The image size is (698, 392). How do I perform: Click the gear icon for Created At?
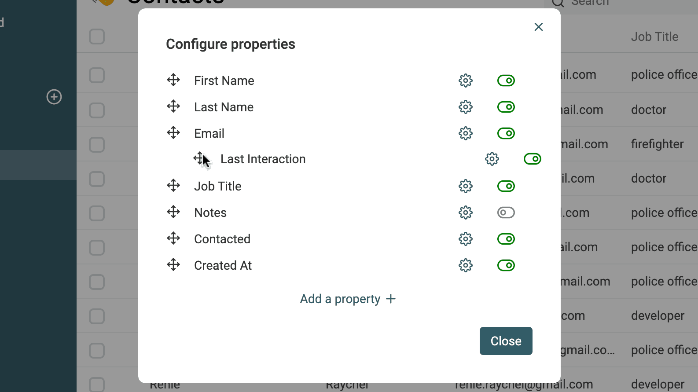(x=465, y=265)
